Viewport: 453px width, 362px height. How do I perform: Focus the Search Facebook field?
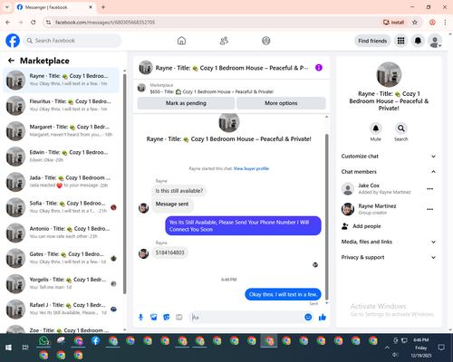click(x=72, y=41)
